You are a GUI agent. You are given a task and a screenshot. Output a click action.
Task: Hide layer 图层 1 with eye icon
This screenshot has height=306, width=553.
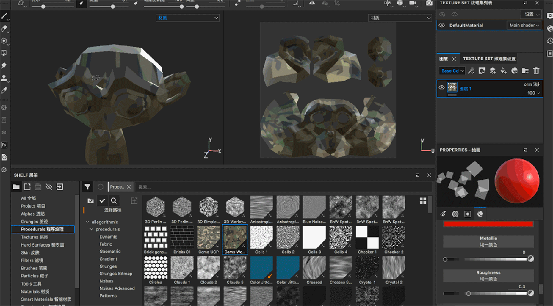click(441, 87)
